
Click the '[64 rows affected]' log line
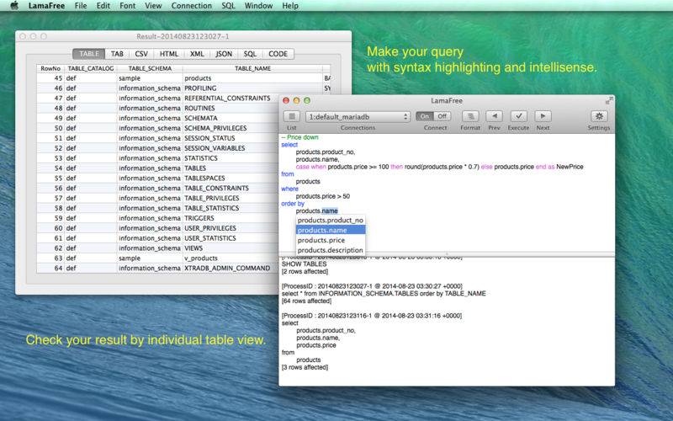(x=306, y=301)
